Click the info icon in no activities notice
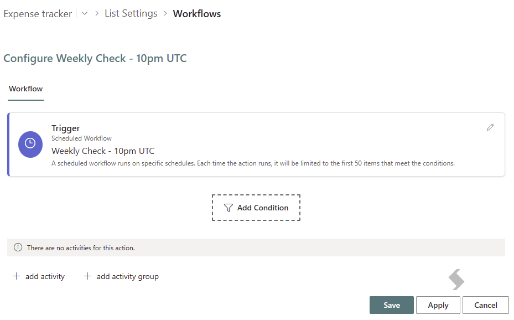Image resolution: width=514 pixels, height=320 pixels. point(18,247)
